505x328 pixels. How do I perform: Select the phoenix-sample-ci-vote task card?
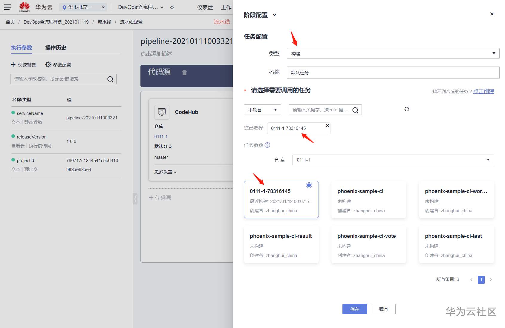(x=369, y=244)
